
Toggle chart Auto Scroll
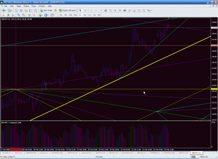pyautogui.click(x=29, y=15)
